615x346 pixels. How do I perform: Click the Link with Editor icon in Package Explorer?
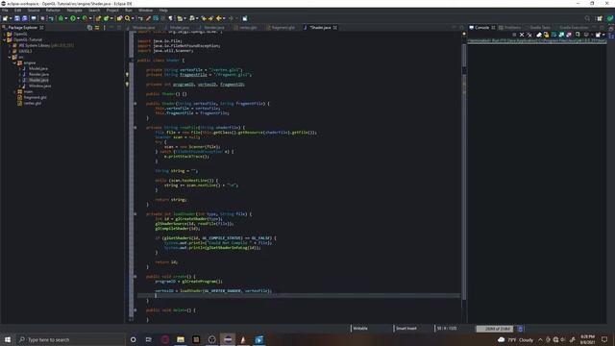tap(97, 28)
